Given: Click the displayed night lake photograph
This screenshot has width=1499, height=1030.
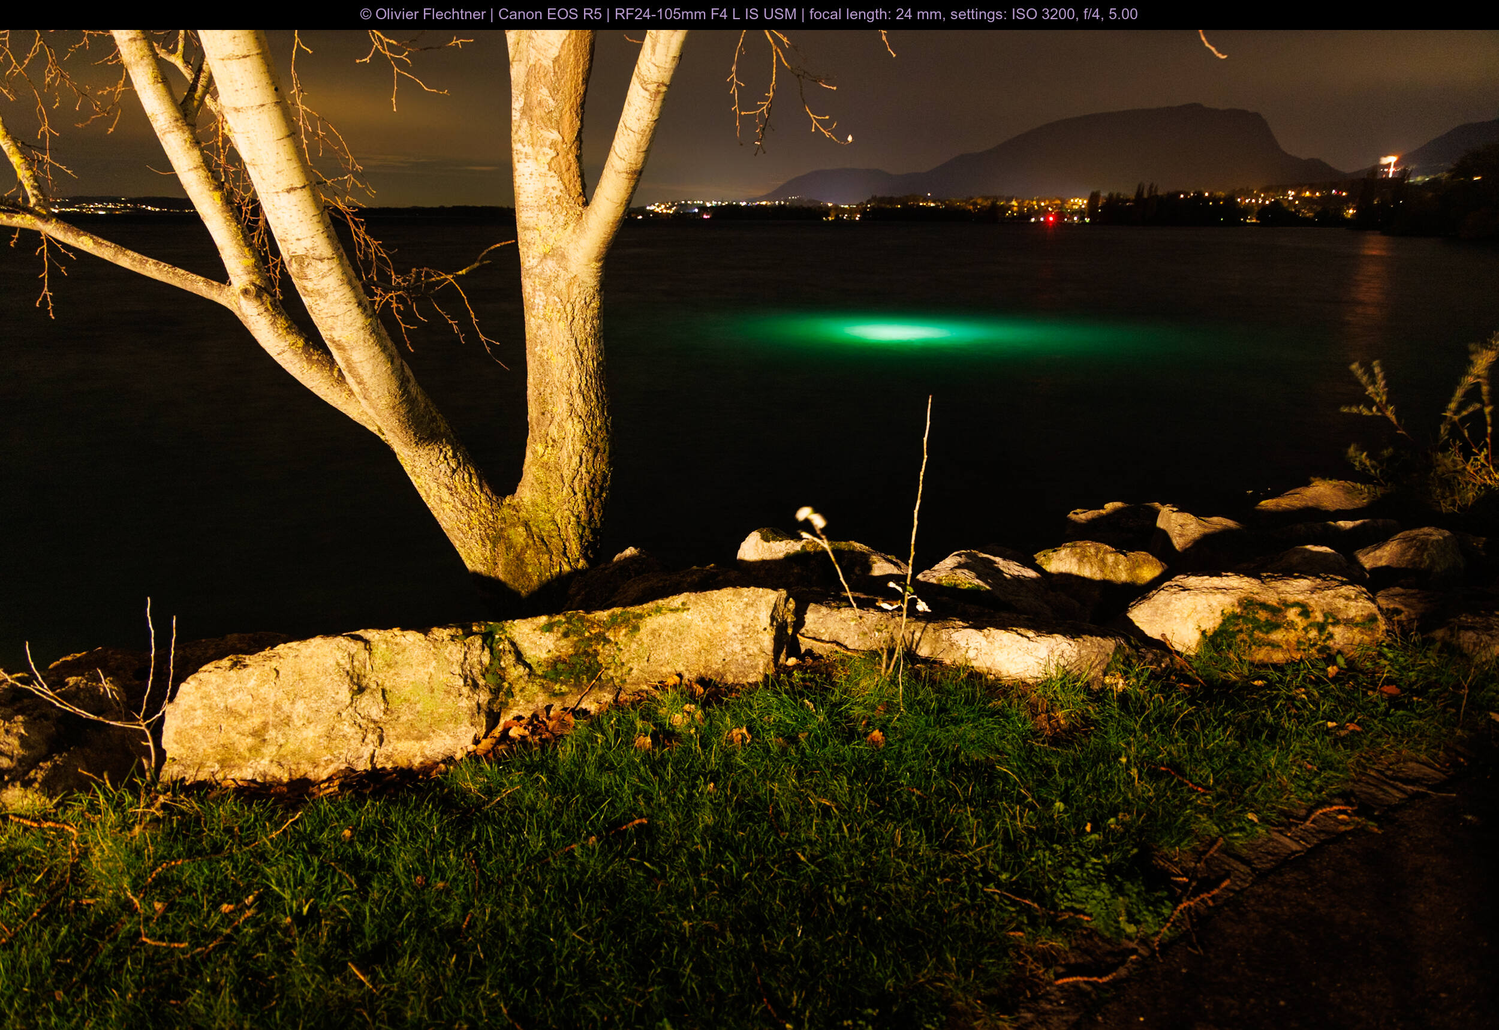Looking at the screenshot, I should pos(749,530).
